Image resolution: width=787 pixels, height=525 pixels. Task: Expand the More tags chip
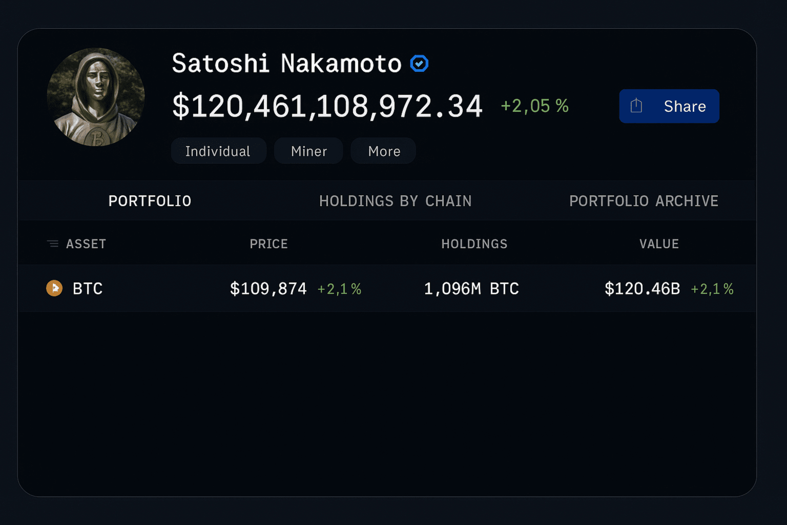(x=384, y=151)
